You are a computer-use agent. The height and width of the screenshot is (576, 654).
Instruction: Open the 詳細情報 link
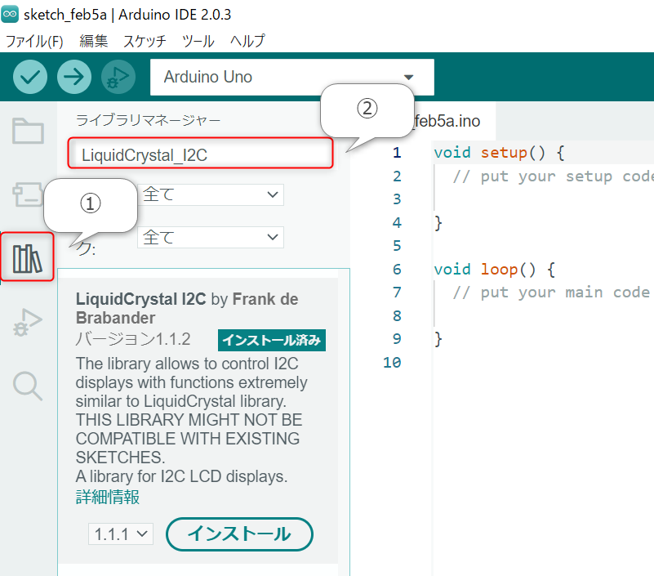click(108, 497)
